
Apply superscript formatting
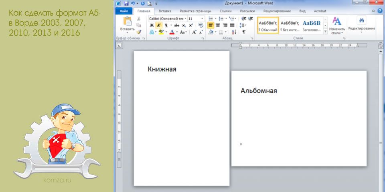click(191, 25)
